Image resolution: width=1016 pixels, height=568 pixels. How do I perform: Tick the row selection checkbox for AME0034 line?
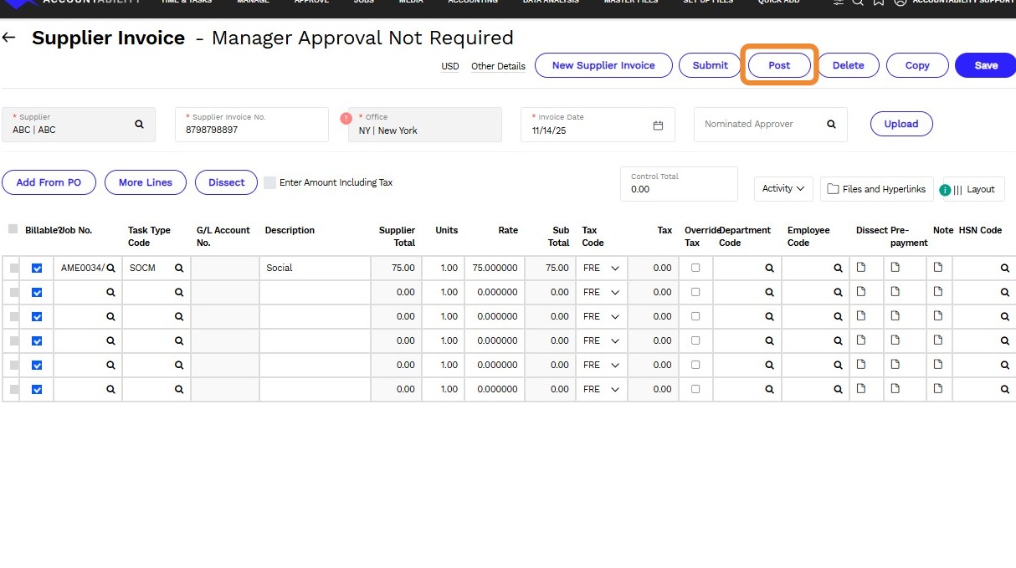[14, 268]
